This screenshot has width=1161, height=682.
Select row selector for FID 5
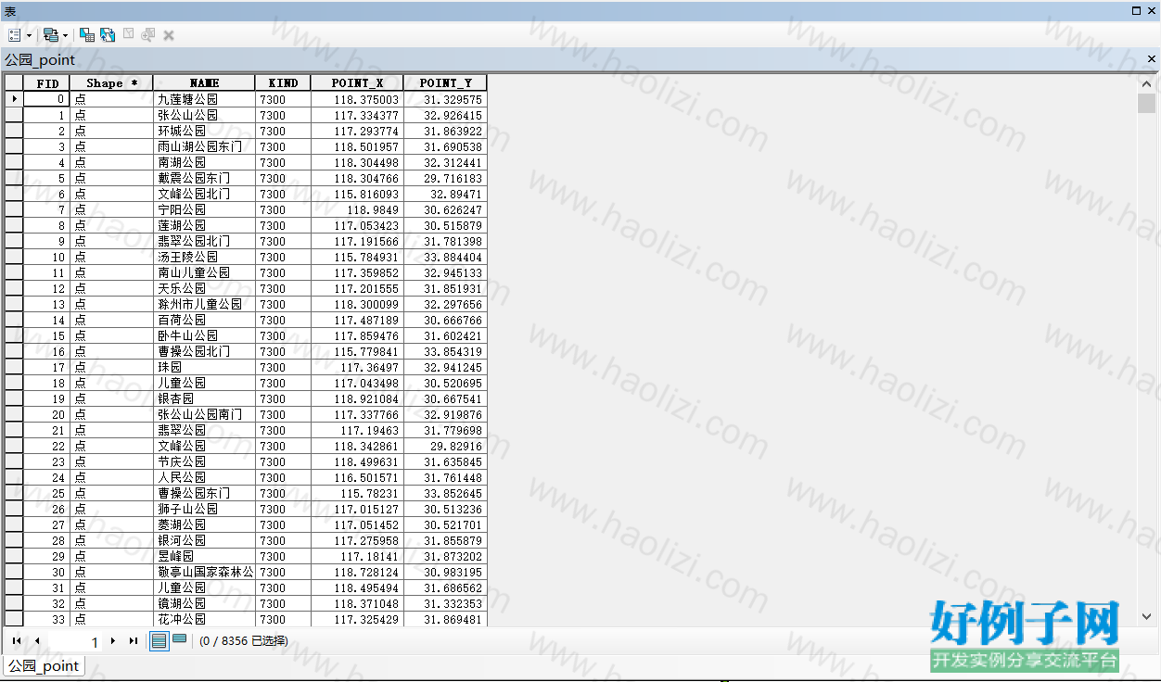(14, 178)
